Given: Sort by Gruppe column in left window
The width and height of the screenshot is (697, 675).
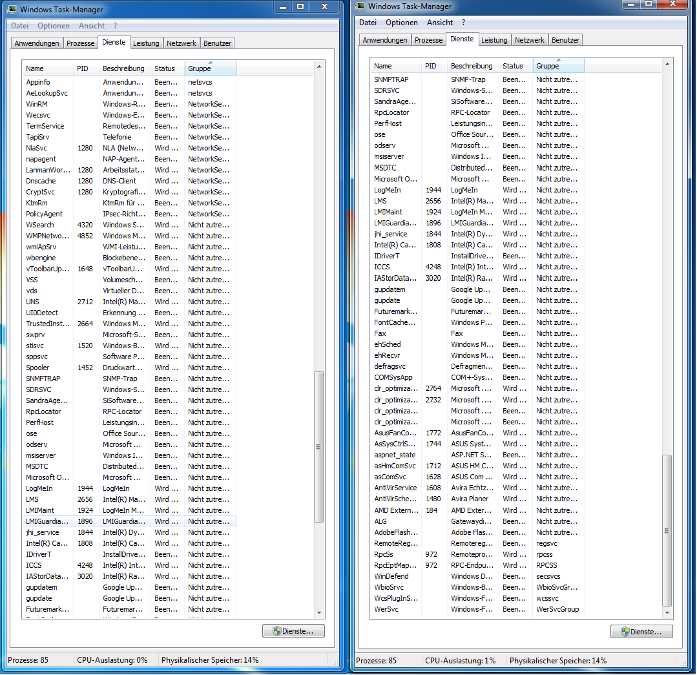Looking at the screenshot, I should 210,68.
